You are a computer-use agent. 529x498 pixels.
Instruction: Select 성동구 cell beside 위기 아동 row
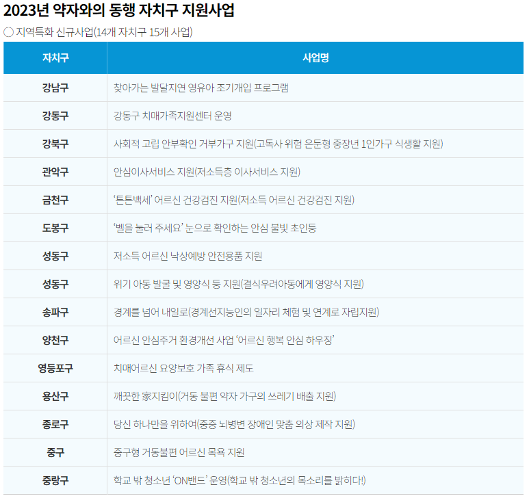pos(55,284)
